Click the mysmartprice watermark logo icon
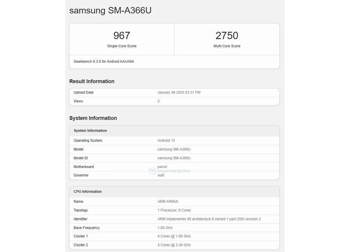This screenshot has width=350, height=252. tap(152, 171)
